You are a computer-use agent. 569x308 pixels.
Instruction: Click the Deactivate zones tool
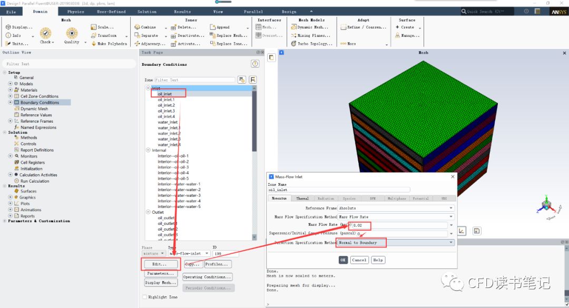pyautogui.click(x=188, y=36)
